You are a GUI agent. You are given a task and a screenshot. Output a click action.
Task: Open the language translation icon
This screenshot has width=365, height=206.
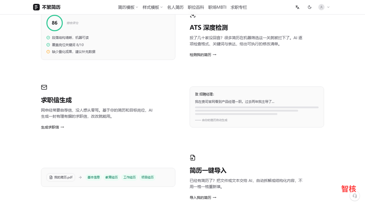[297, 7]
